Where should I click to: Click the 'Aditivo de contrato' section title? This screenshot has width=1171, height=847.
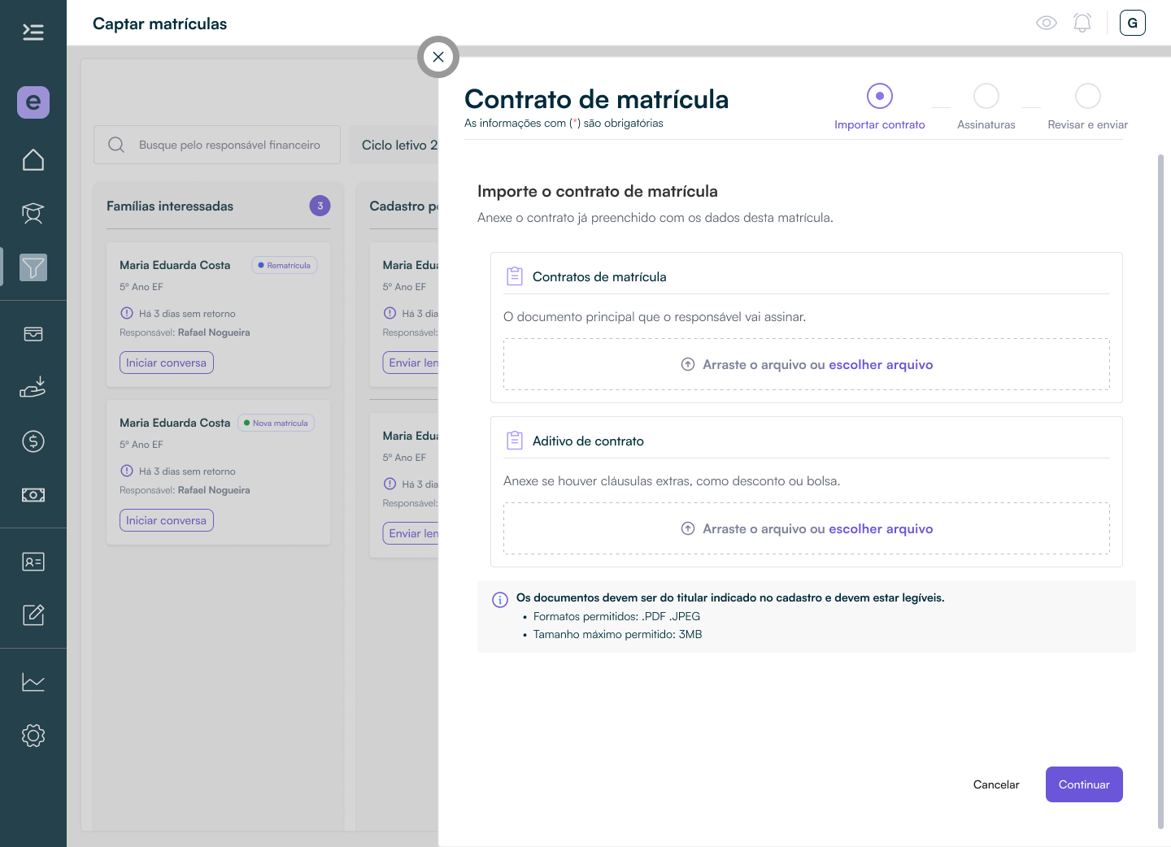pos(588,441)
